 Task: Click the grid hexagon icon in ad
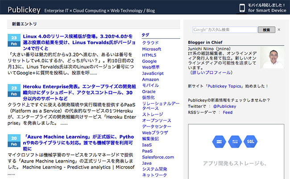235,142
